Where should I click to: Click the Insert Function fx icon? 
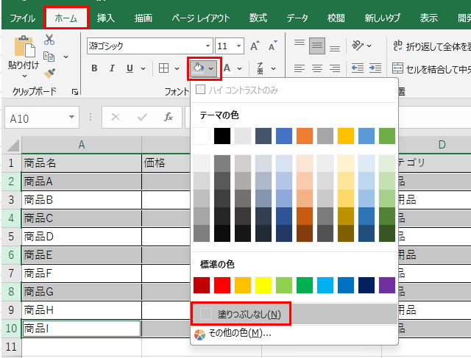(169, 117)
